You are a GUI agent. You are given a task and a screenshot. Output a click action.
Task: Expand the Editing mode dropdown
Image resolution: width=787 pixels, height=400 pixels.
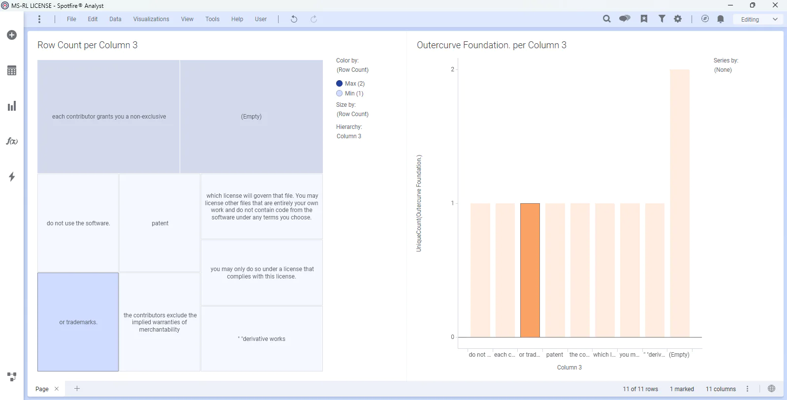tap(758, 19)
